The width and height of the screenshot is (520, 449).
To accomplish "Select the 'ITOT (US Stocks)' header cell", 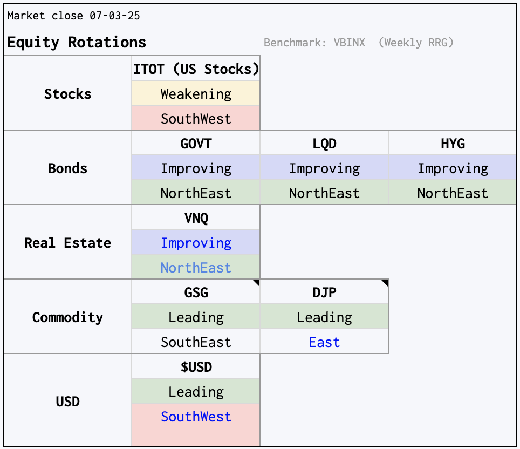I will click(x=196, y=69).
